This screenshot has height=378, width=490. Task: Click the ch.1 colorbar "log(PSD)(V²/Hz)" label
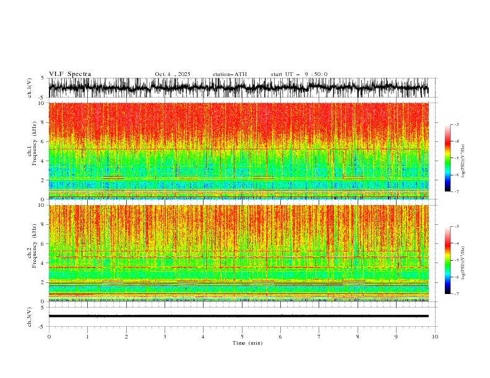[463, 161]
